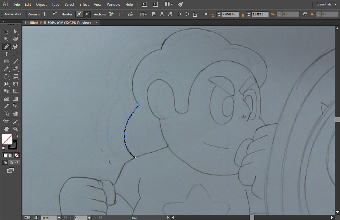The height and width of the screenshot is (220, 340).
Task: Select the Pen tool in the toolbox
Action: point(6,47)
